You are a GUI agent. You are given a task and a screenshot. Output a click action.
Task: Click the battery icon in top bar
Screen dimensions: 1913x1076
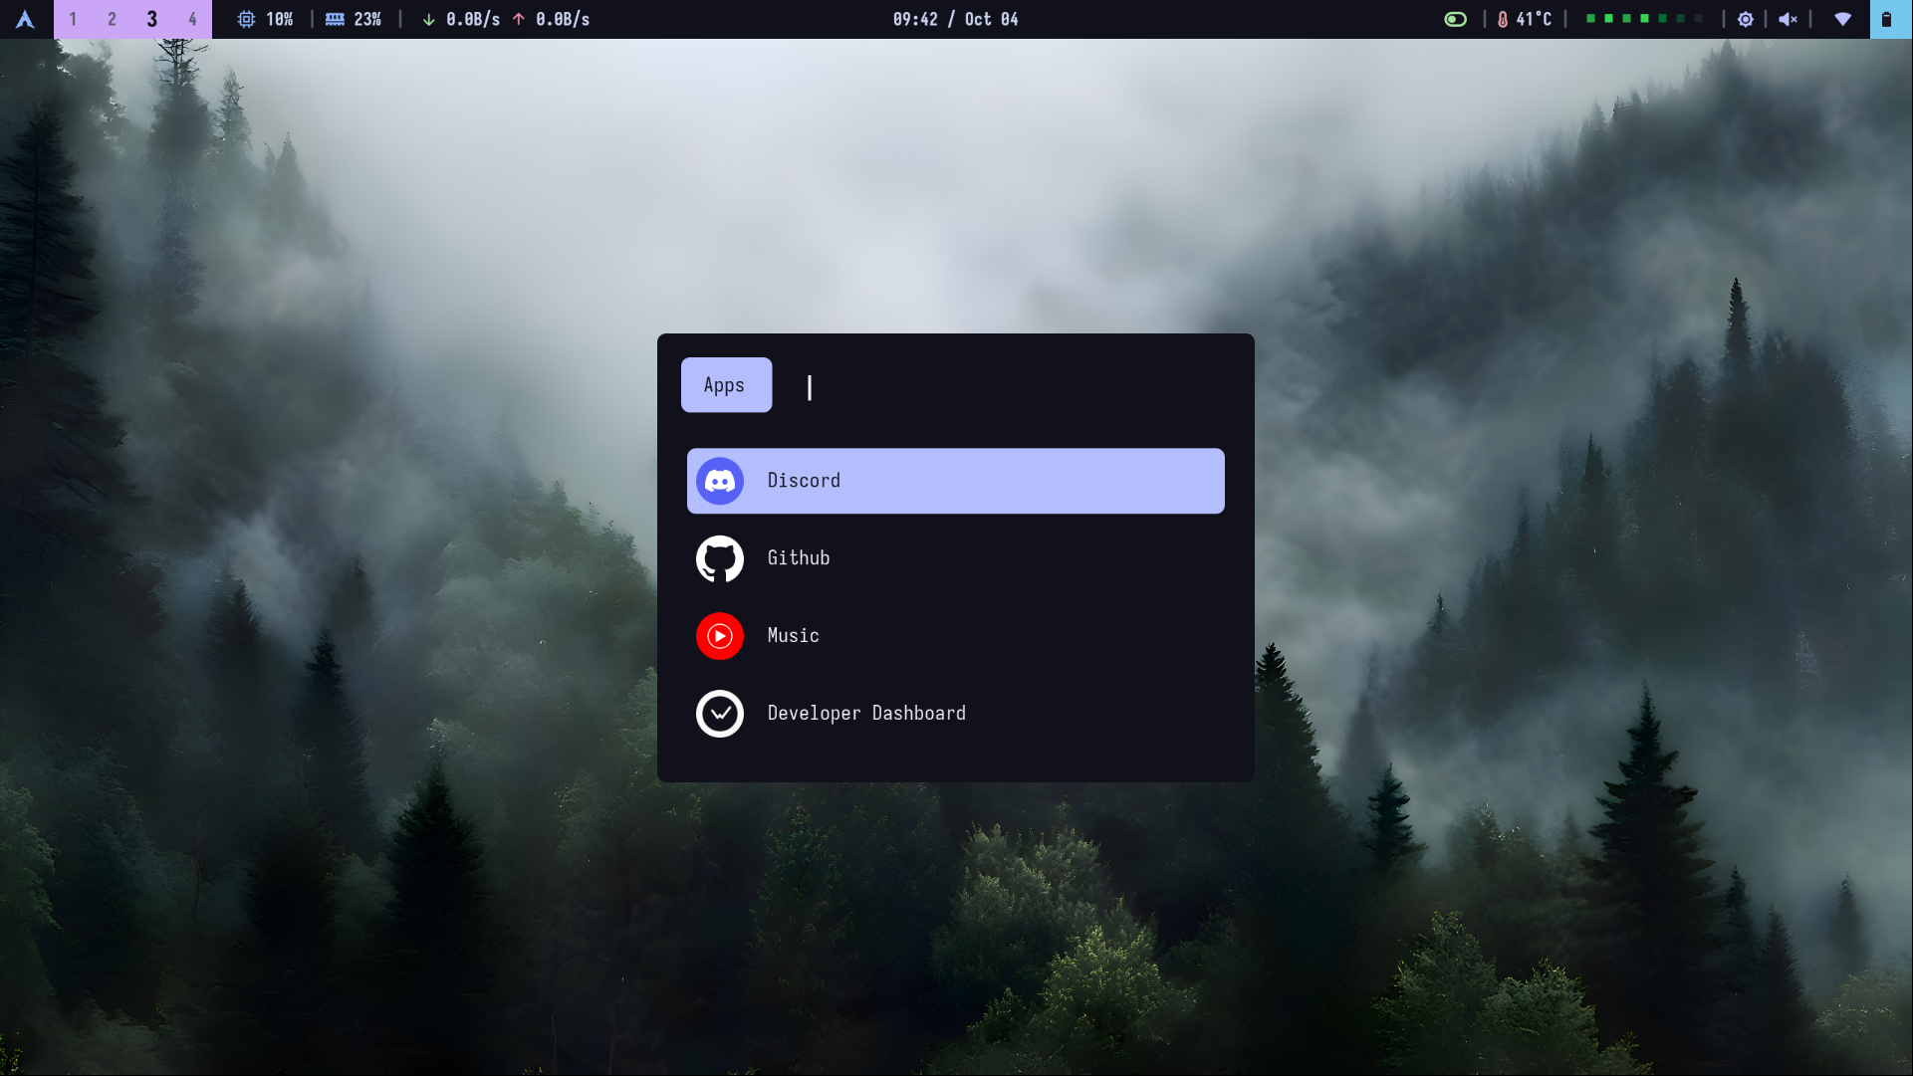[x=1886, y=19]
